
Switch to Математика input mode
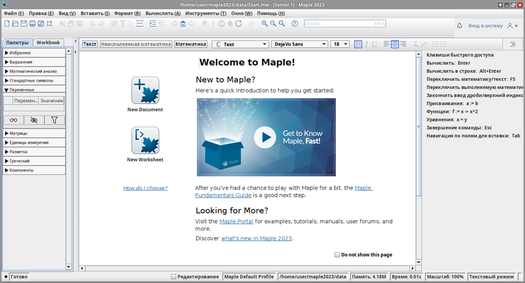191,44
